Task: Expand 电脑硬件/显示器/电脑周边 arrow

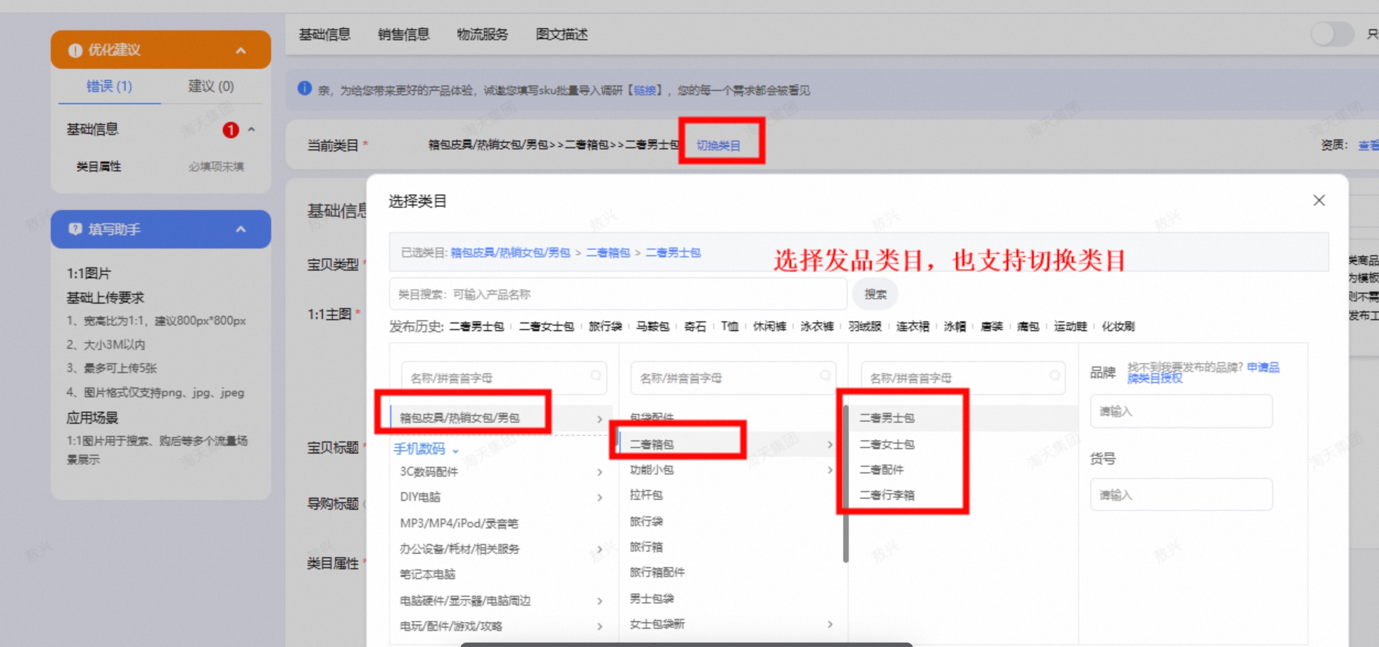Action: click(x=600, y=601)
